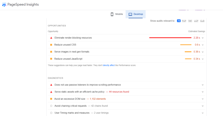This screenshot has height=116, width=223.
Task: Click red triangle icon beside passive listeners
Action: 51,85
